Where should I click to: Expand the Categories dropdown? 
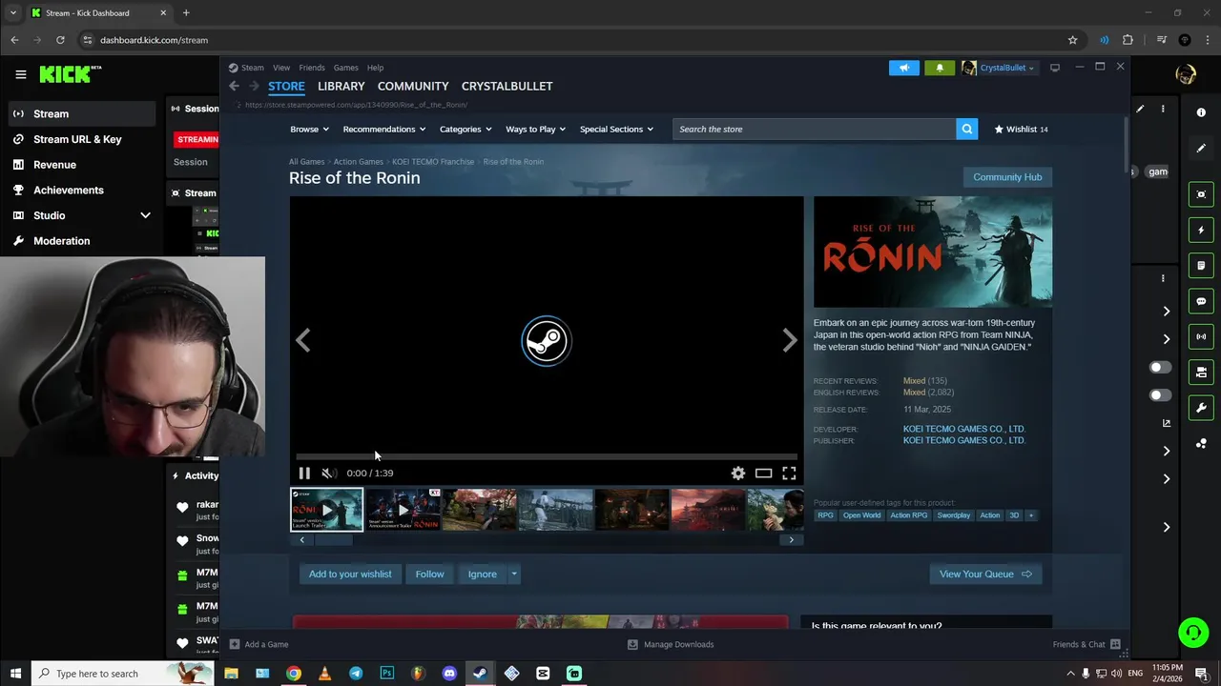coord(466,129)
